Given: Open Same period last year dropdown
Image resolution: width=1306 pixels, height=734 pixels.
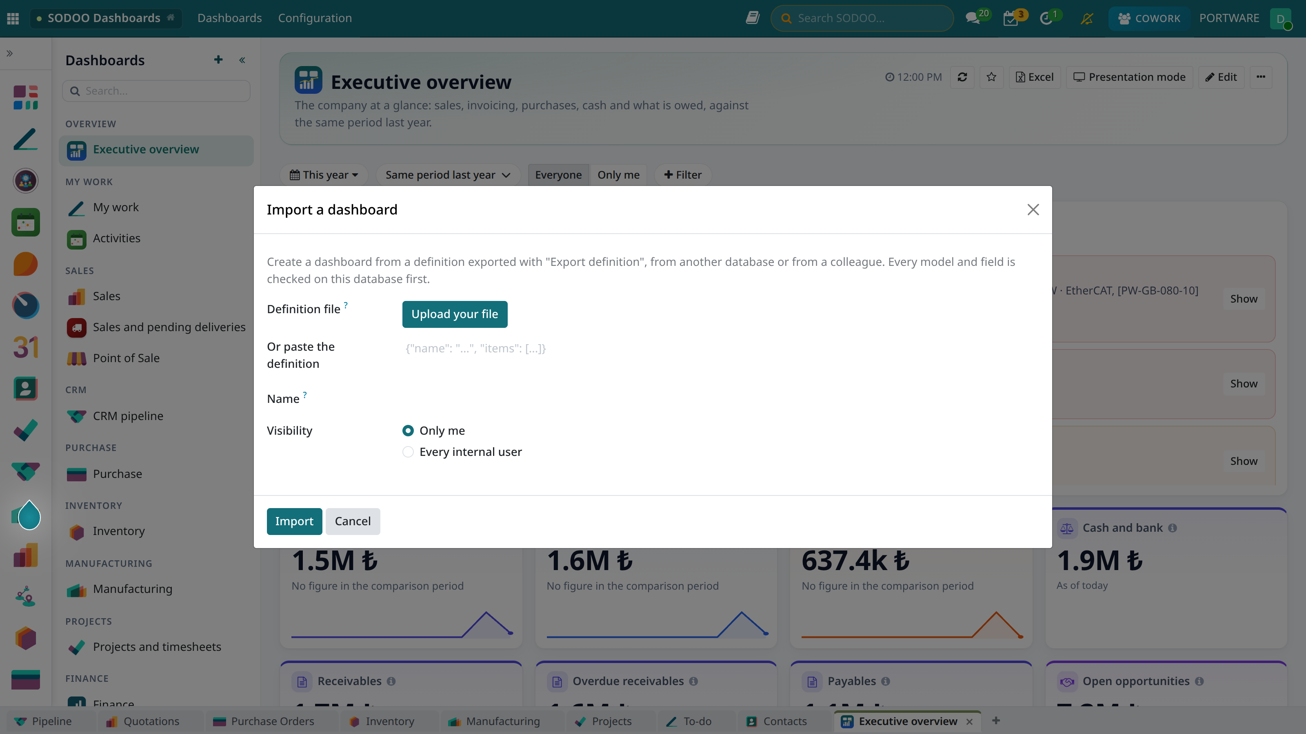Looking at the screenshot, I should click(x=448, y=175).
